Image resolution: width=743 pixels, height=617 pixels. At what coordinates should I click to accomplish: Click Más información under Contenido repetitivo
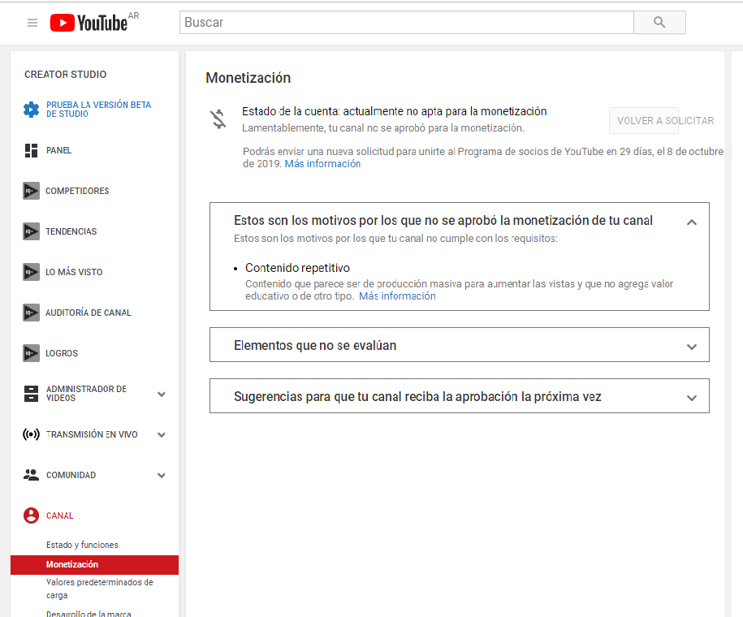pyautogui.click(x=397, y=296)
